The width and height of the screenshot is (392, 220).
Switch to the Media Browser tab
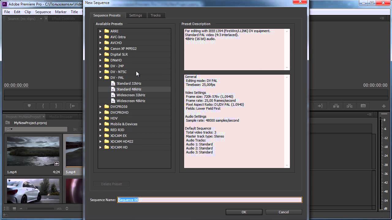pyautogui.click(x=61, y=116)
